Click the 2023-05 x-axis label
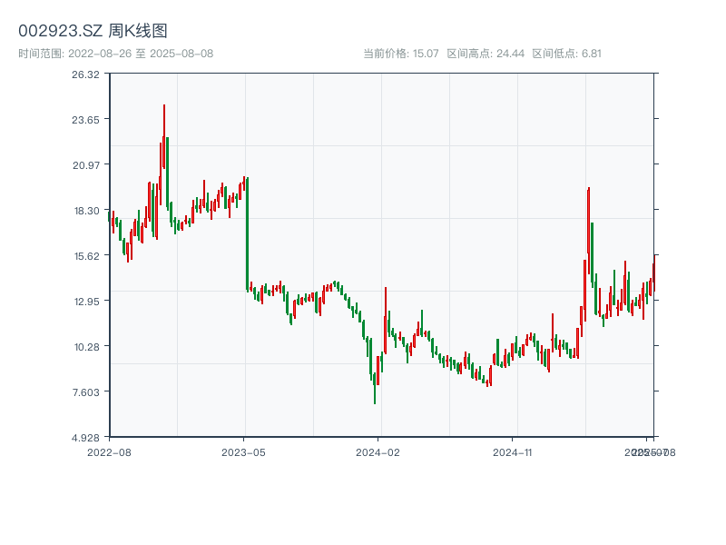 click(243, 452)
